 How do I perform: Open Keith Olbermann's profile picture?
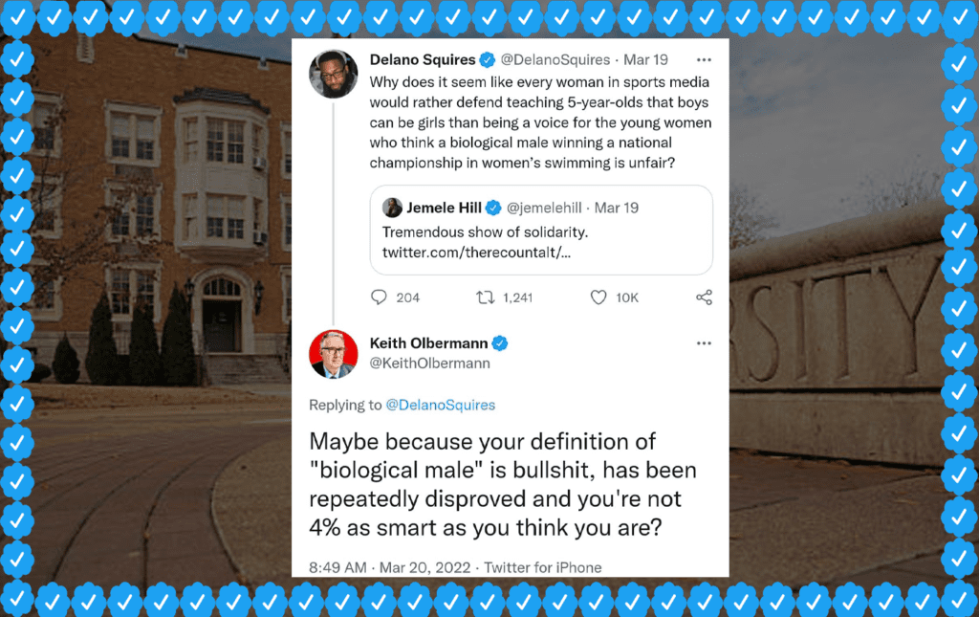[x=334, y=355]
